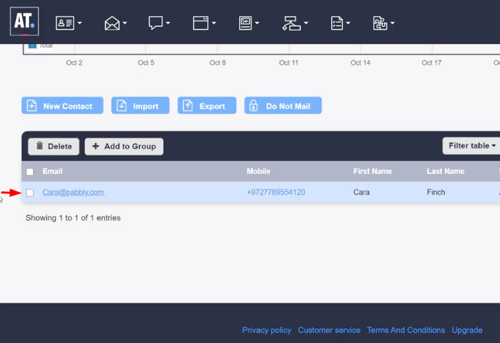Open the Customer service footer link
The image size is (500, 343).
coord(329,330)
